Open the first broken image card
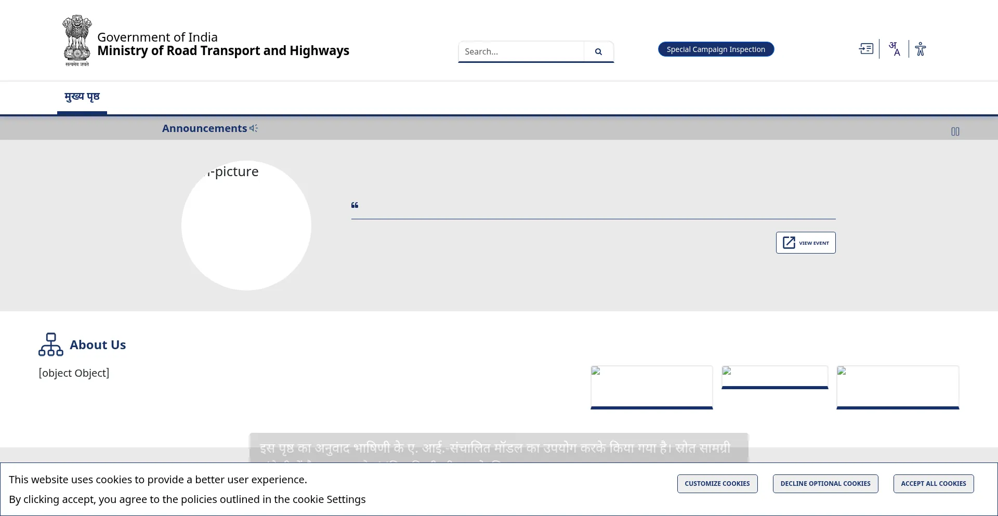 click(x=652, y=387)
